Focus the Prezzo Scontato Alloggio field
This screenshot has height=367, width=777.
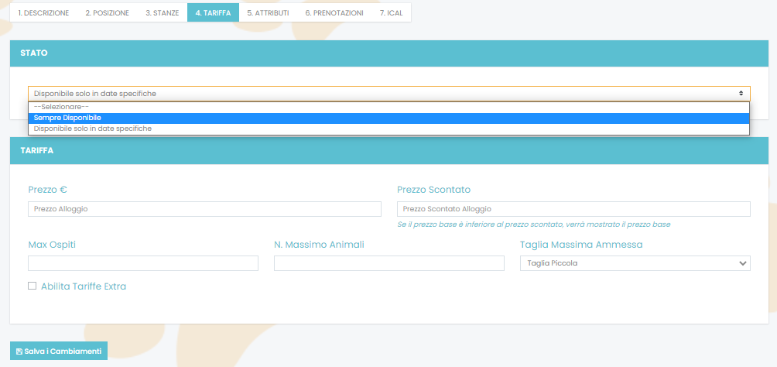[x=573, y=209]
